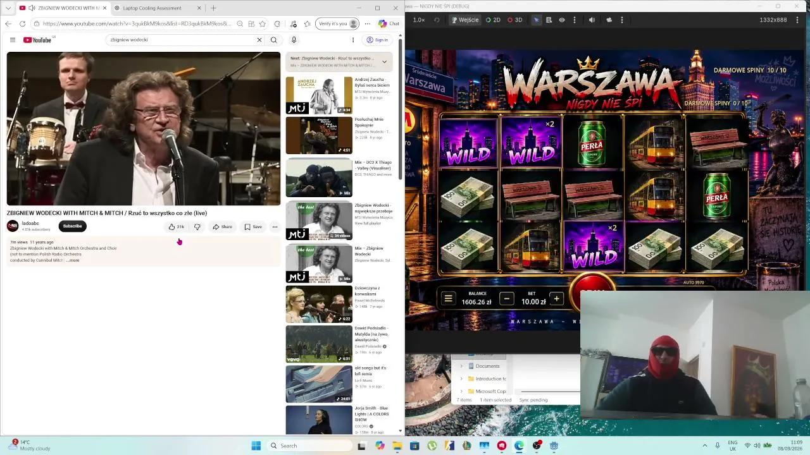Screen dimensions: 810x455
Task: Open Copilot from the taskbar
Action: tap(380, 446)
